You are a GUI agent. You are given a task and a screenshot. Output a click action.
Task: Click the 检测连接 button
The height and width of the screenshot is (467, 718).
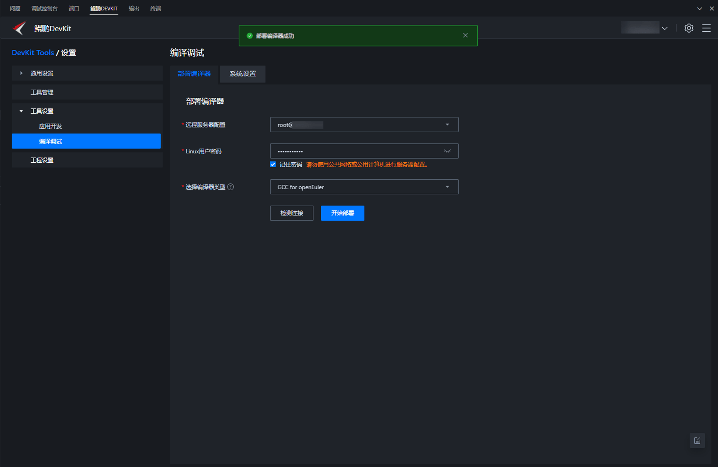click(x=292, y=213)
